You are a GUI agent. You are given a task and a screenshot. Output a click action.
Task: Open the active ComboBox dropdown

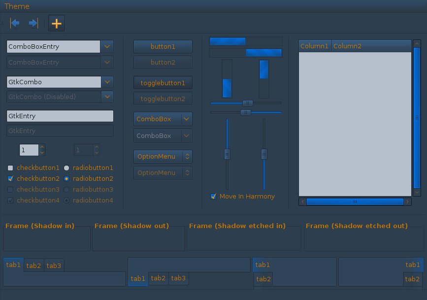click(x=163, y=119)
